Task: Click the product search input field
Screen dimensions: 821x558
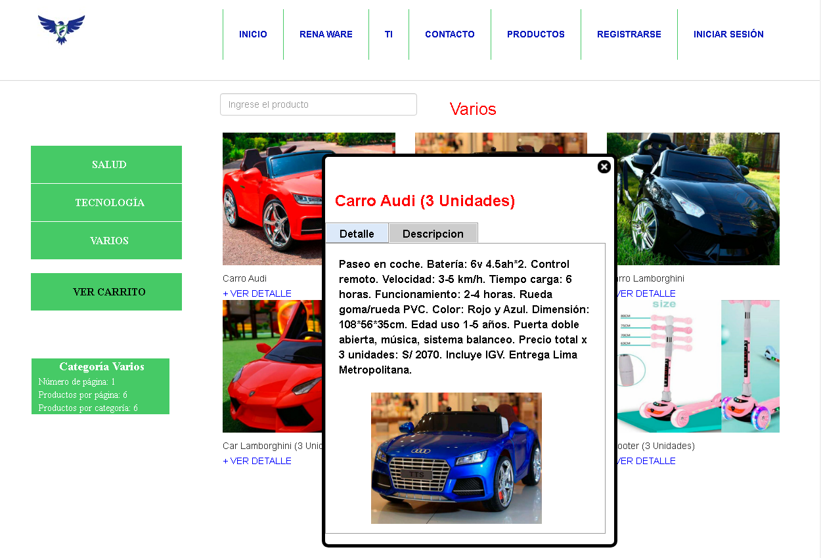Action: 318,104
